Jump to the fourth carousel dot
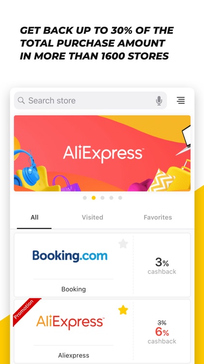Screen dimensions: 204x364 tap(111, 198)
